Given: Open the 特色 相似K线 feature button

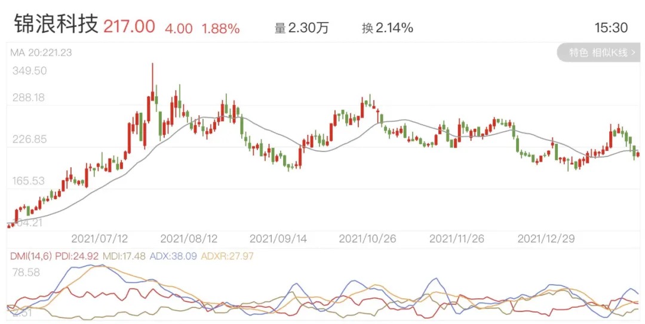Looking at the screenshot, I should coord(598,53).
